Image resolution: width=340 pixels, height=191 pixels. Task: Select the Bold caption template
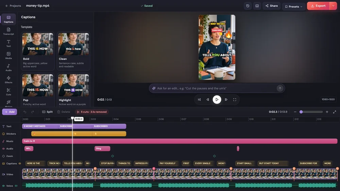tap(37, 51)
